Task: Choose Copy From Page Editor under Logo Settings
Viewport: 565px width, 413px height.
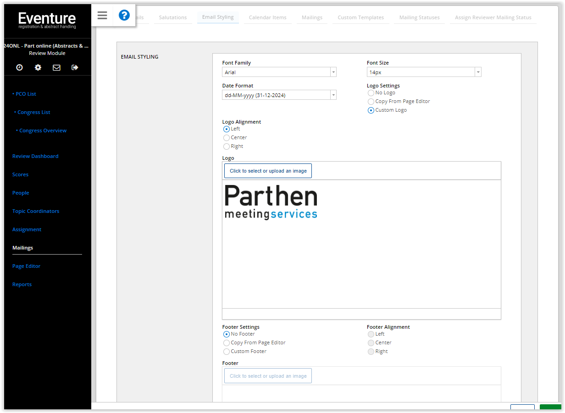Action: tap(371, 102)
